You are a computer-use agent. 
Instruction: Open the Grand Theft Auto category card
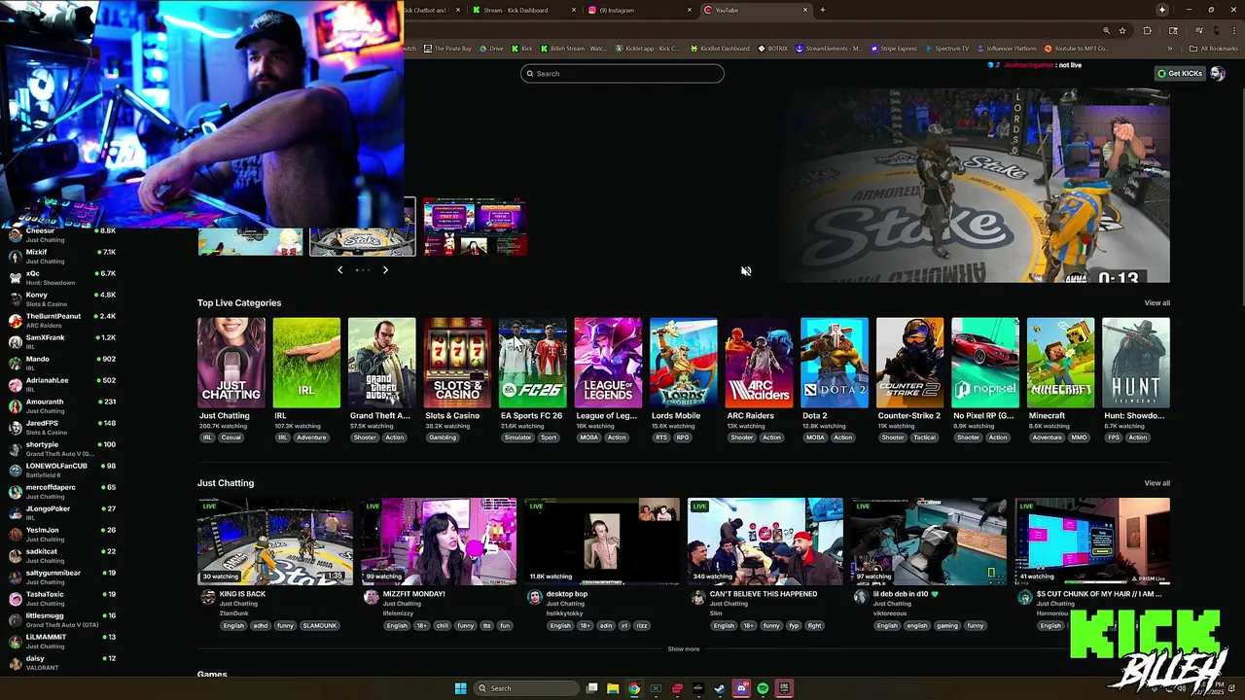(382, 363)
